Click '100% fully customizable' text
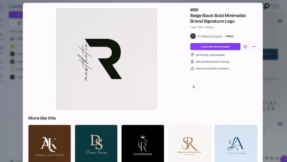 tap(210, 55)
